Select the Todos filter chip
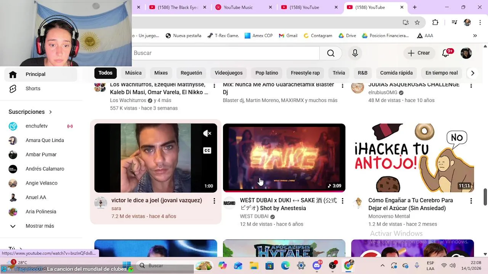 tap(105, 73)
